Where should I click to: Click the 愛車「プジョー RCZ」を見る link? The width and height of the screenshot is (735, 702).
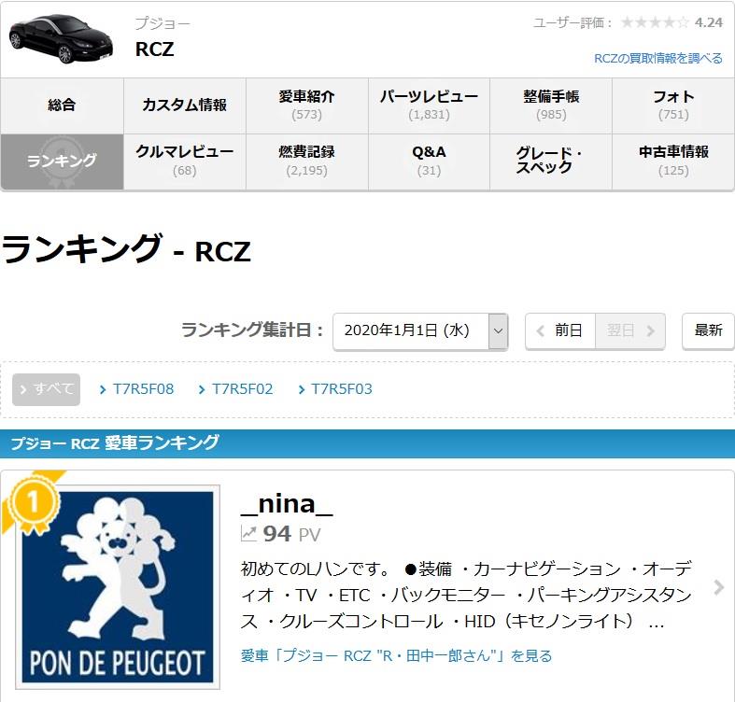coord(397,655)
